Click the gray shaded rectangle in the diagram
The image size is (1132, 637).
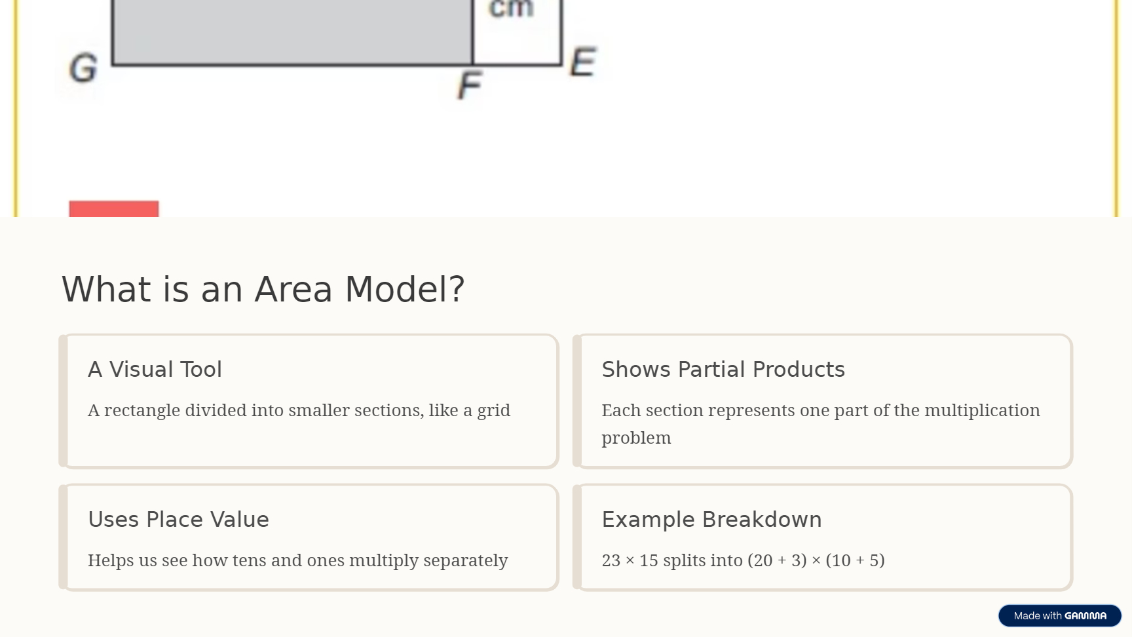point(292,30)
